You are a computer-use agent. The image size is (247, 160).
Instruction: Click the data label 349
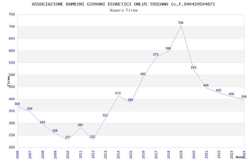point(30,109)
